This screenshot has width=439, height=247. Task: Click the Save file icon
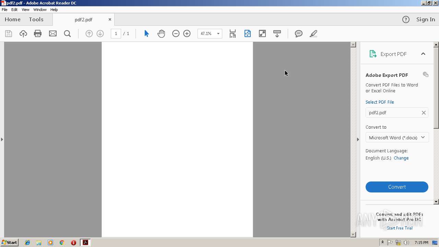pos(9,34)
